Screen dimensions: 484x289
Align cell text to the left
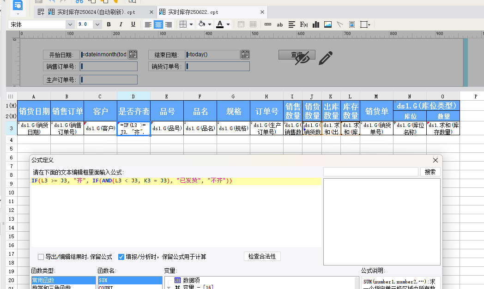click(x=148, y=24)
